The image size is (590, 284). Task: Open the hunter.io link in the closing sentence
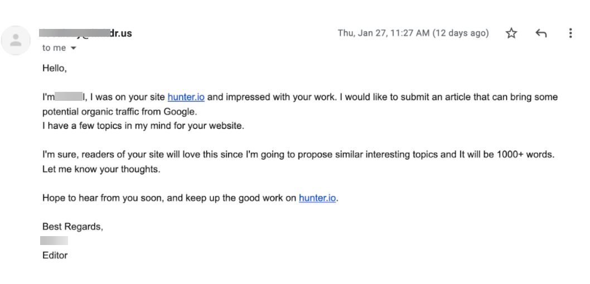[317, 198]
